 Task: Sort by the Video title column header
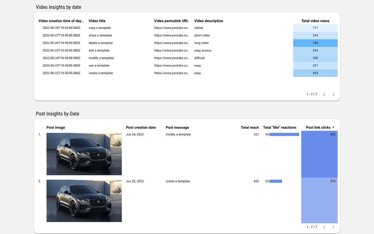tap(97, 21)
